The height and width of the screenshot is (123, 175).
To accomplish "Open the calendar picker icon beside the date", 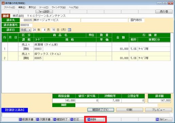I will (70, 30).
